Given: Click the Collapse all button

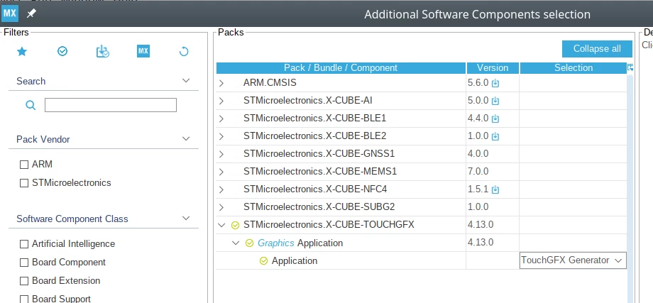Looking at the screenshot, I should pyautogui.click(x=597, y=49).
